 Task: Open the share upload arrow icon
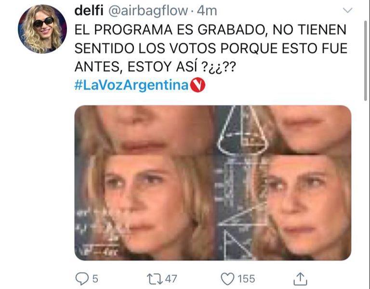[x=300, y=279]
